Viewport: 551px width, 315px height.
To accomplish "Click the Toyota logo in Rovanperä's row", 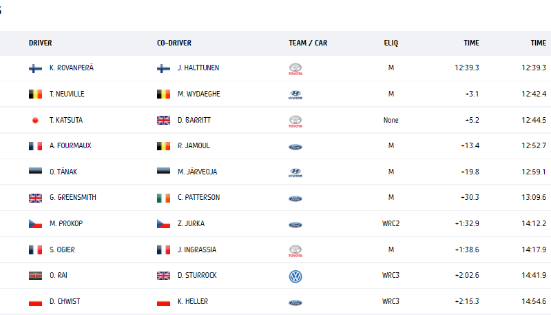I will click(295, 69).
